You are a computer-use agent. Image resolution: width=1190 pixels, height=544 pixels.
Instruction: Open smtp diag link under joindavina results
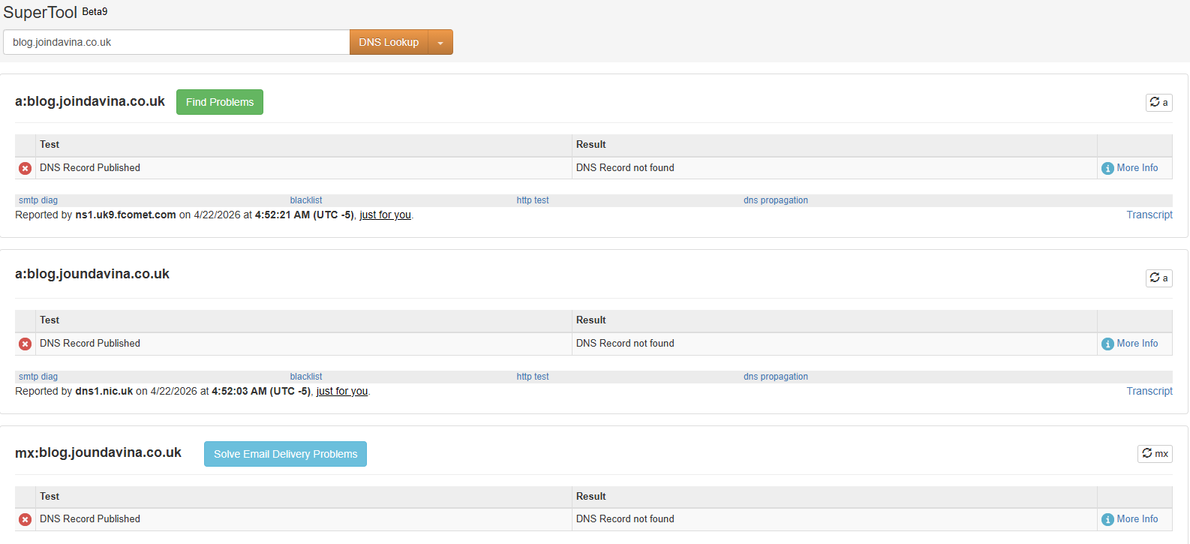[38, 200]
